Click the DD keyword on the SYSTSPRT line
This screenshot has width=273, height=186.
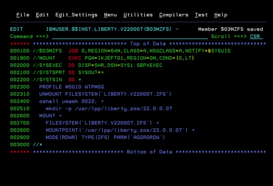(72, 73)
